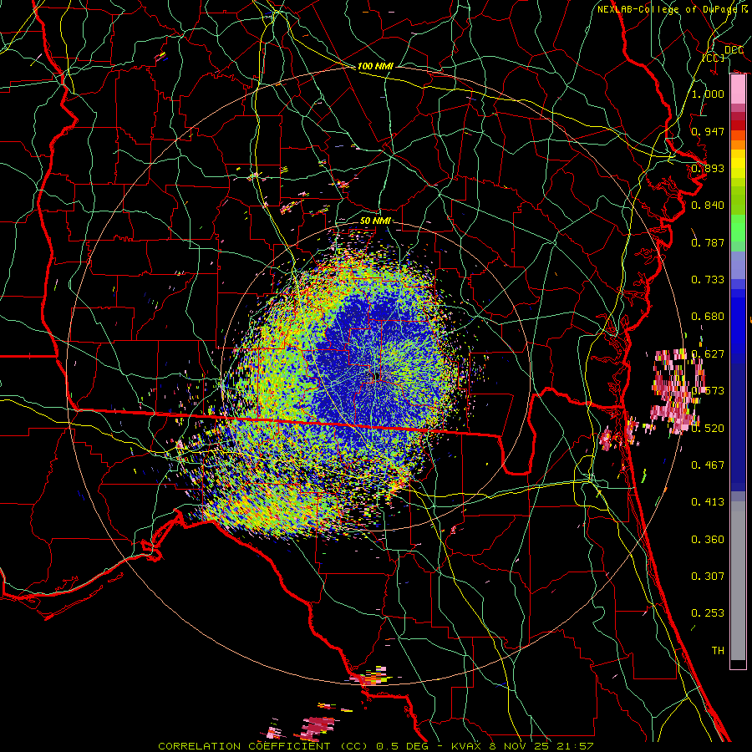Click the 0.467 legend value
Image resolution: width=752 pixels, height=752 pixels.
point(708,465)
